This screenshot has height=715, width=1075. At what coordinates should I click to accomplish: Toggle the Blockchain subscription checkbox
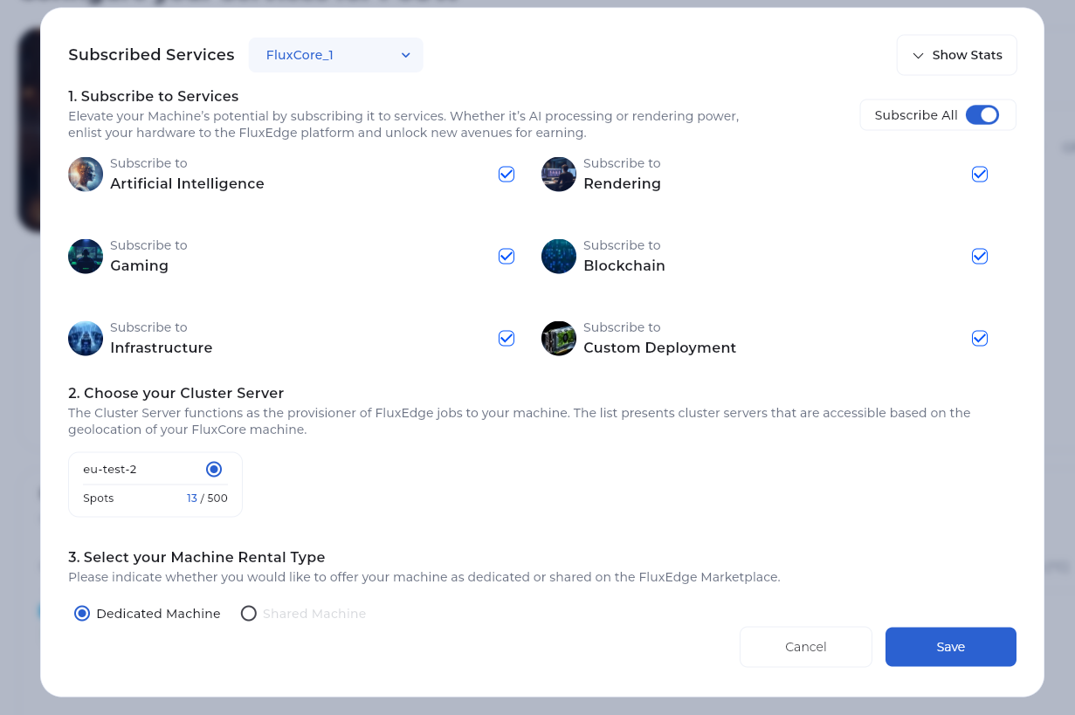(980, 257)
